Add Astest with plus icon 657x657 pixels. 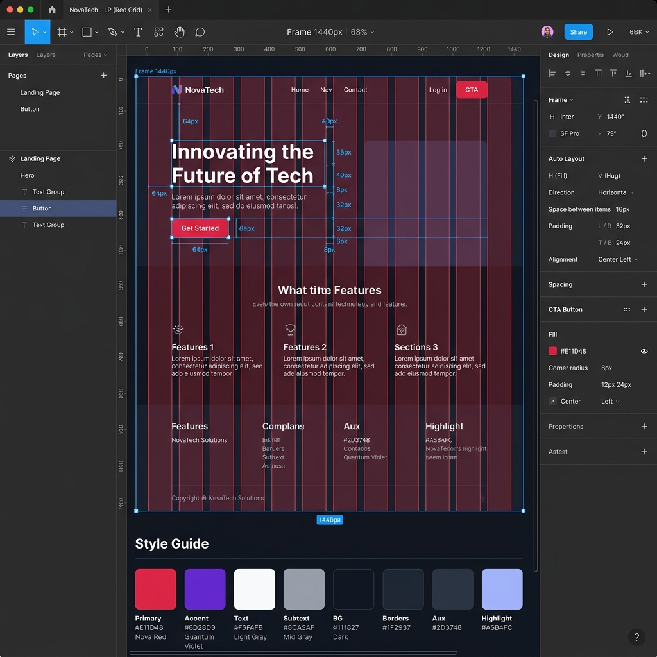644,452
